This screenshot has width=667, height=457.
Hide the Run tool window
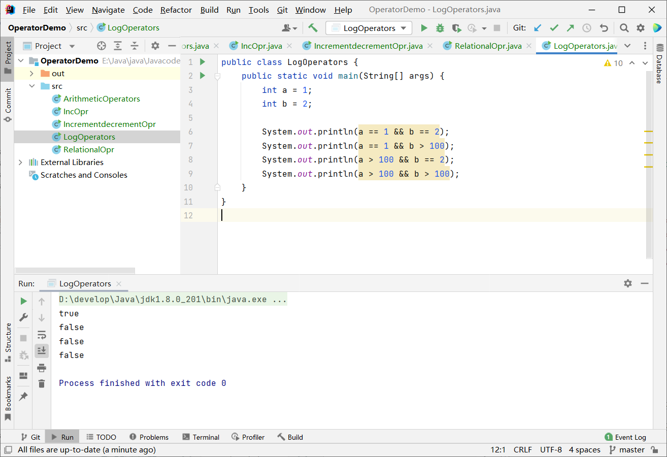[x=645, y=283]
